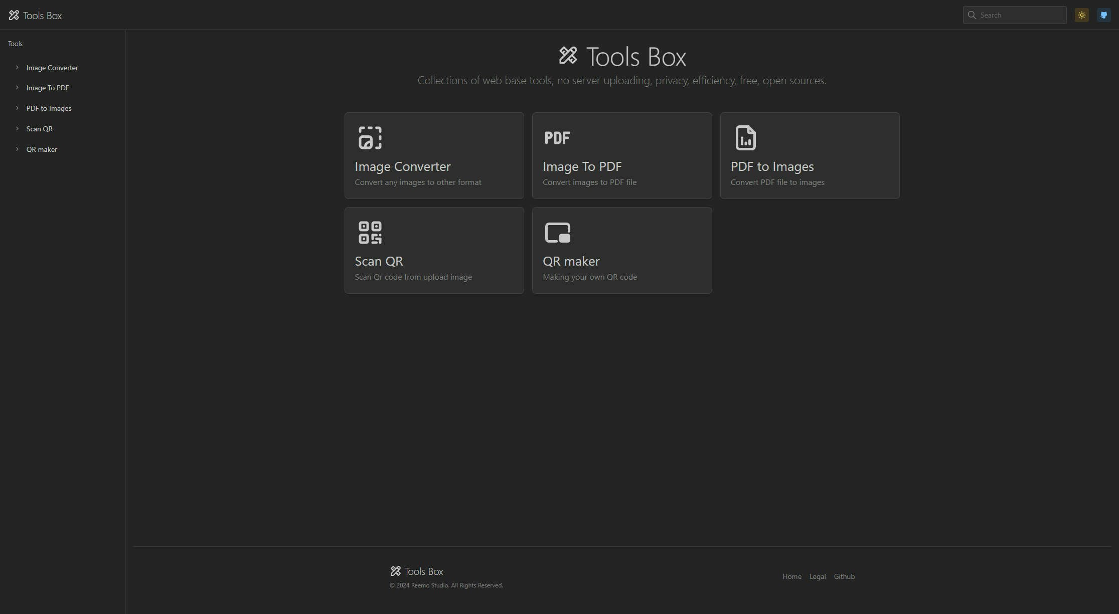Click the file chart icon on PDF to Images card
This screenshot has height=614, width=1119.
coord(745,138)
